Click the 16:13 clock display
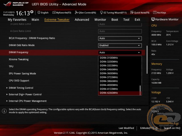Viewport: 182px width, 136px height. pyautogui.click(x=23, y=13)
